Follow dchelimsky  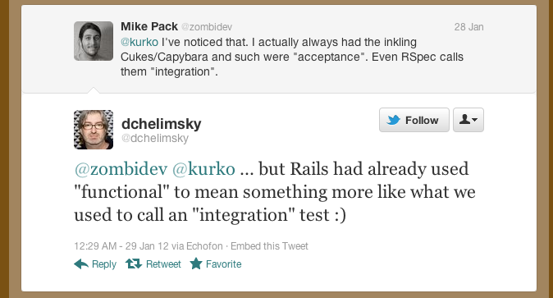[x=414, y=120]
